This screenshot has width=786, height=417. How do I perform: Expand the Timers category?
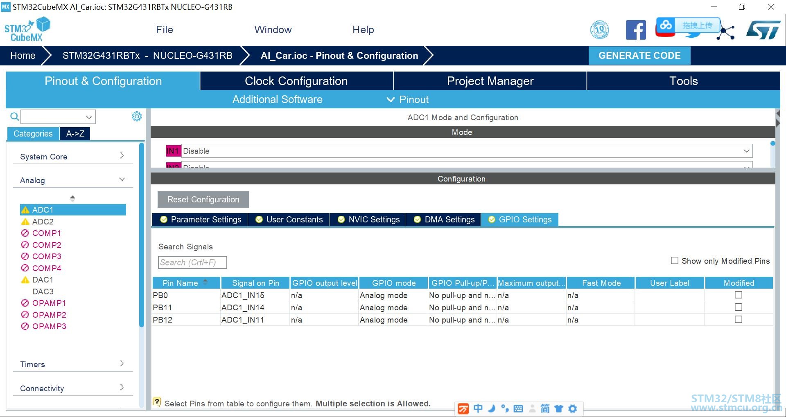click(x=72, y=364)
